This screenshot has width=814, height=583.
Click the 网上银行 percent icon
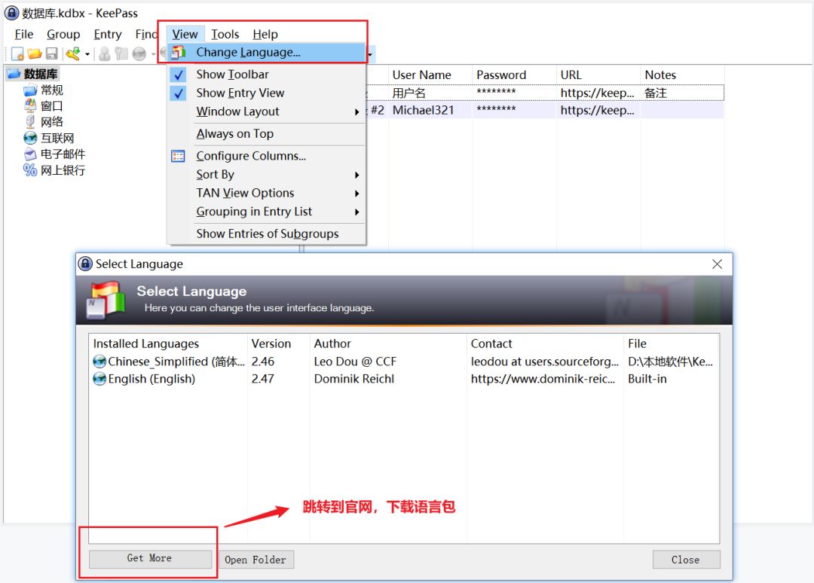pyautogui.click(x=30, y=169)
